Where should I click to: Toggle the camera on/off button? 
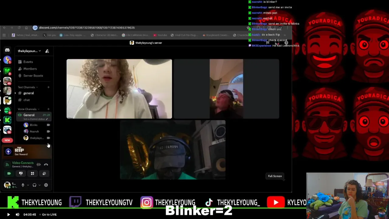(9, 173)
